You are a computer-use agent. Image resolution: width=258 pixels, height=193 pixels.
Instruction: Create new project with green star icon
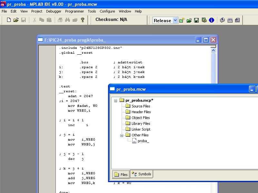click(182, 20)
